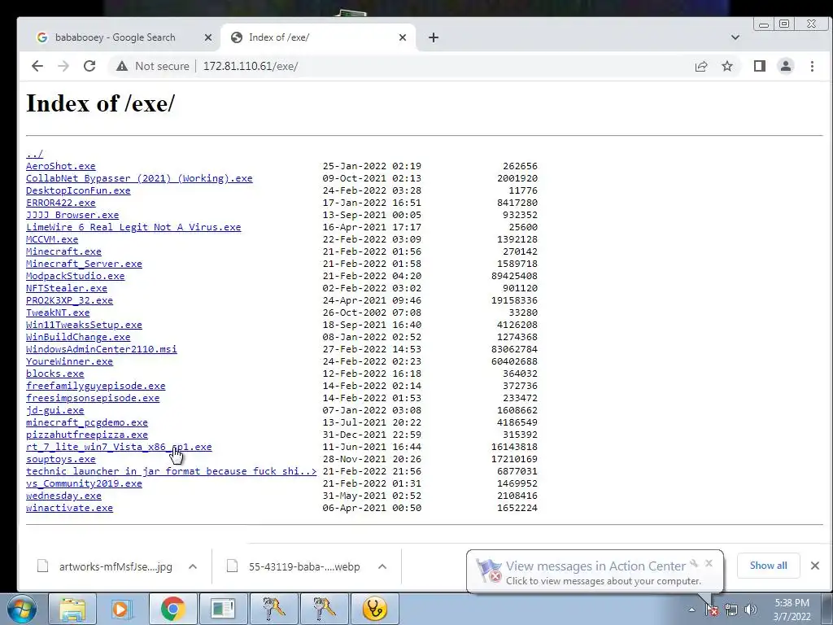This screenshot has width=833, height=625.
Task: Expand options chevron for the webp download
Action: tap(382, 566)
